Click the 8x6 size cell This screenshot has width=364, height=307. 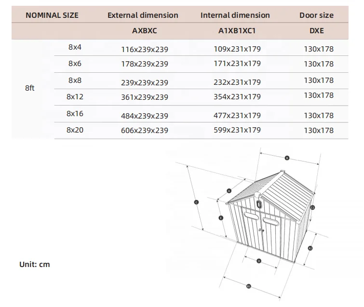coord(75,63)
